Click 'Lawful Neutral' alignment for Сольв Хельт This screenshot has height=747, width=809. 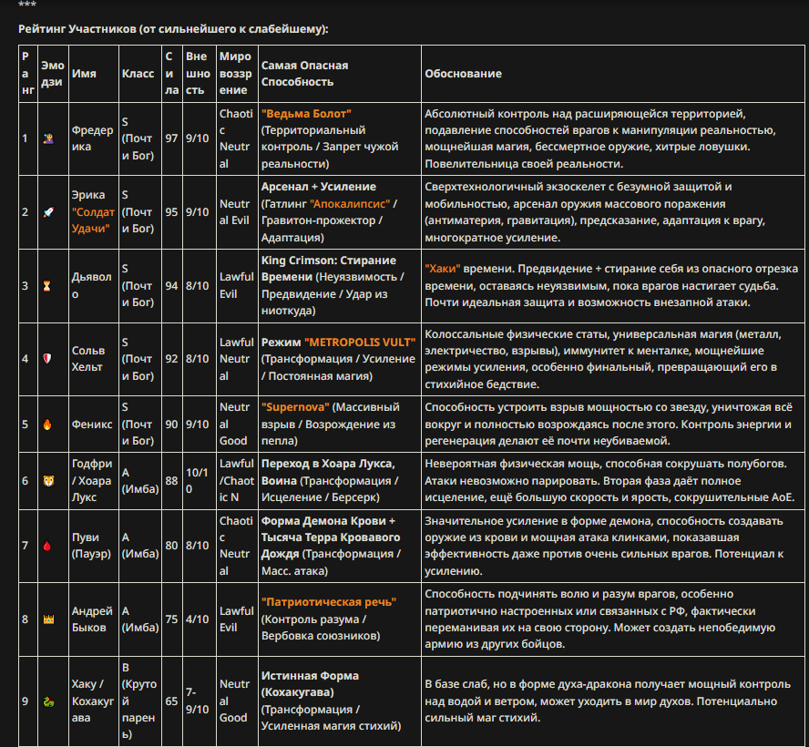(236, 359)
